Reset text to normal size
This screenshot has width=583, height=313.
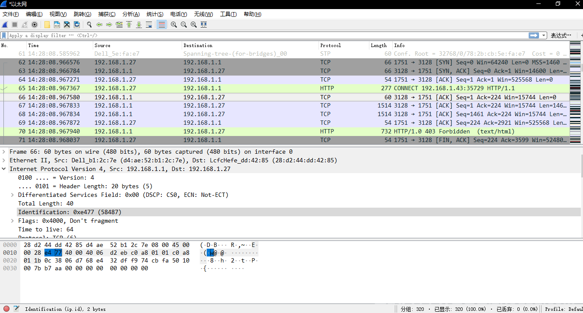click(194, 25)
